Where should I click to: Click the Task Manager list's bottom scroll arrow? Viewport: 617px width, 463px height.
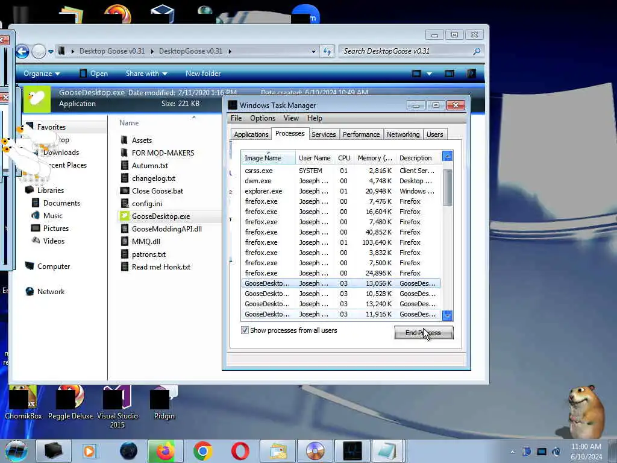448,315
